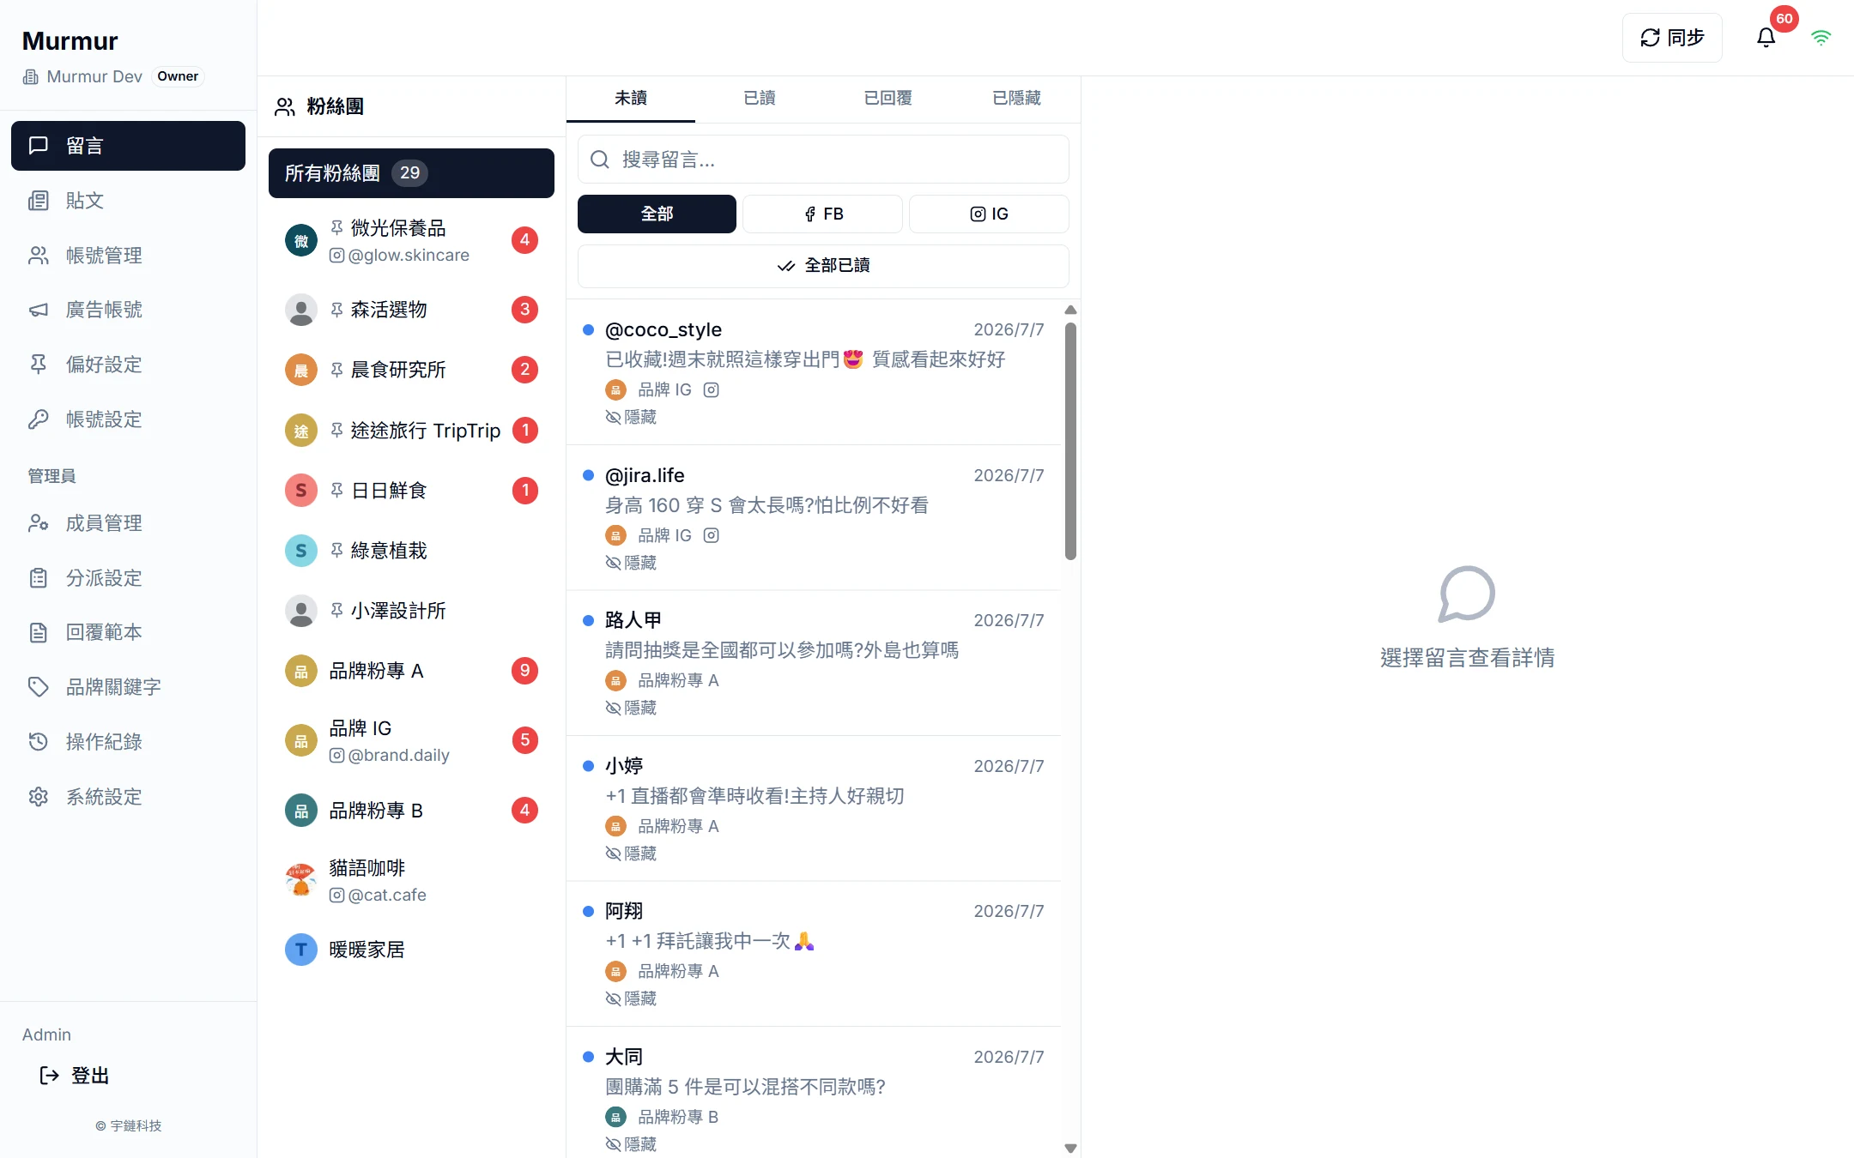Open the 留言 comments section in sidebar
Viewport: 1854px width, 1158px height.
point(128,146)
